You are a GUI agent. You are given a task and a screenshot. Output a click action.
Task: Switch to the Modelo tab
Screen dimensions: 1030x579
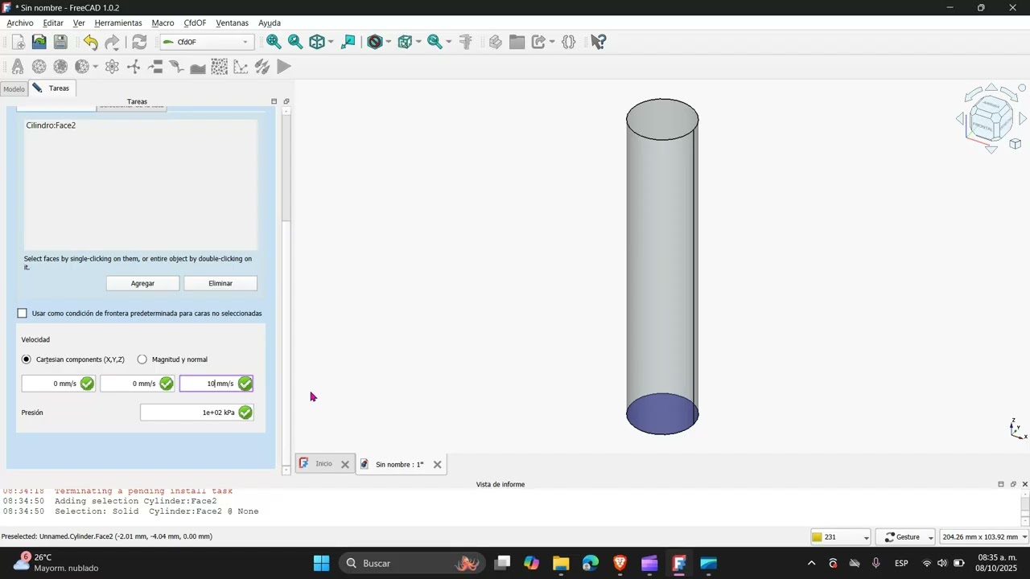coord(14,89)
